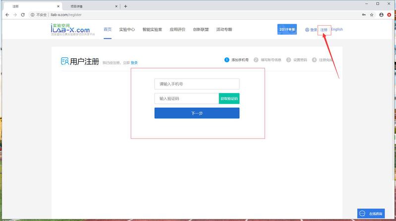Go to 智能实验室 in navigation

coord(152,30)
